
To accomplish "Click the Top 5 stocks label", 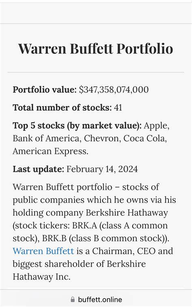I will click(77, 126).
